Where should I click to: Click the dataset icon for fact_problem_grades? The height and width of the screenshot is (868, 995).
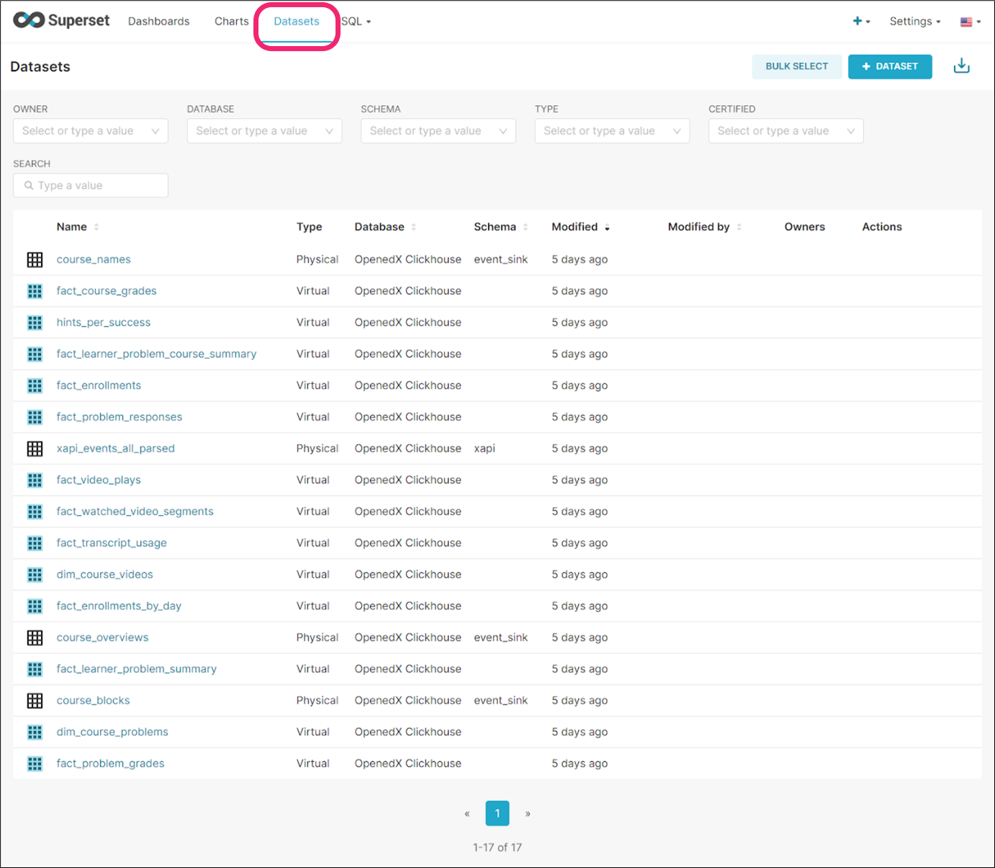coord(35,764)
